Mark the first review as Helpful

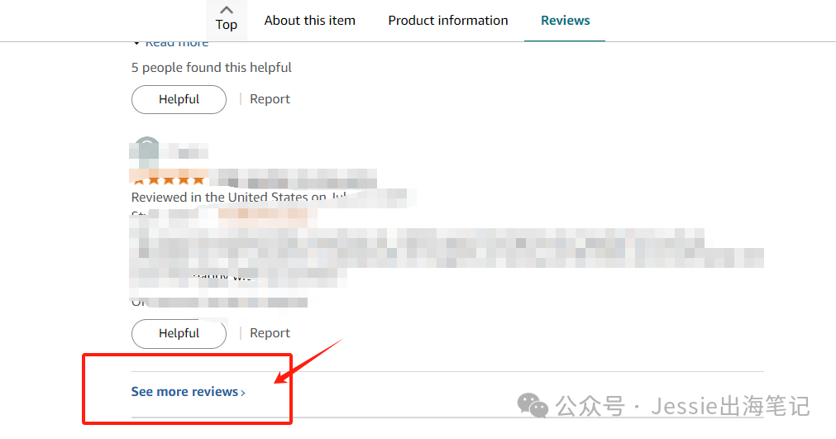click(x=179, y=99)
